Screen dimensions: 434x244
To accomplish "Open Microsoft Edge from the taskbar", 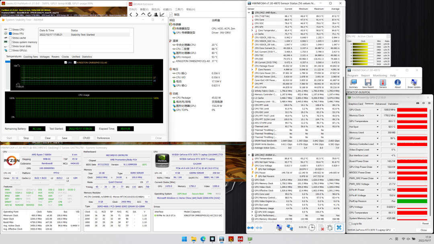I will [x=203, y=239].
